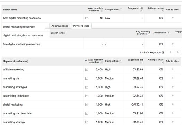Add digital marketing keyword to plan
Screen dimensions: 182x125
[173, 104]
